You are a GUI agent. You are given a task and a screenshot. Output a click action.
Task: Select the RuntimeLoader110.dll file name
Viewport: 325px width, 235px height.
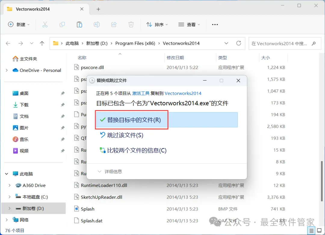[x=104, y=185]
